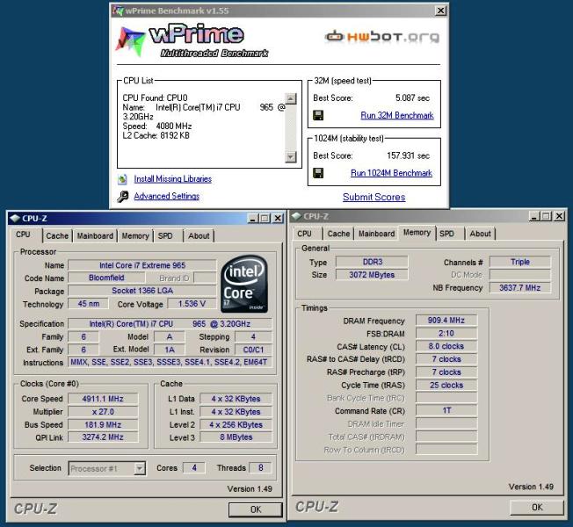
Task: Switch to About tab in right CPU-Z
Action: (480, 234)
